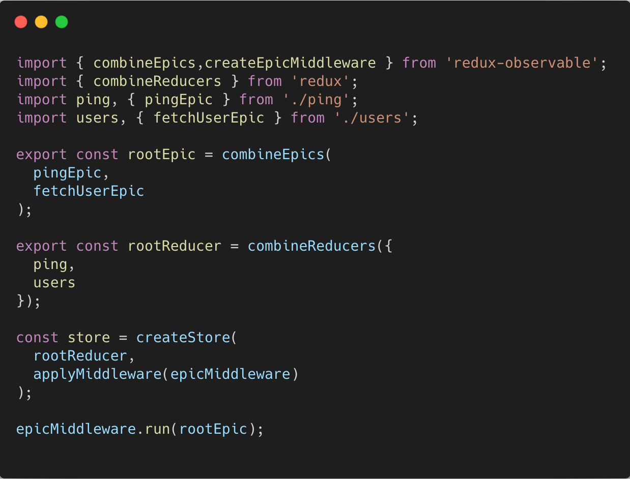Click the applyMiddleware call

pyautogui.click(x=97, y=374)
